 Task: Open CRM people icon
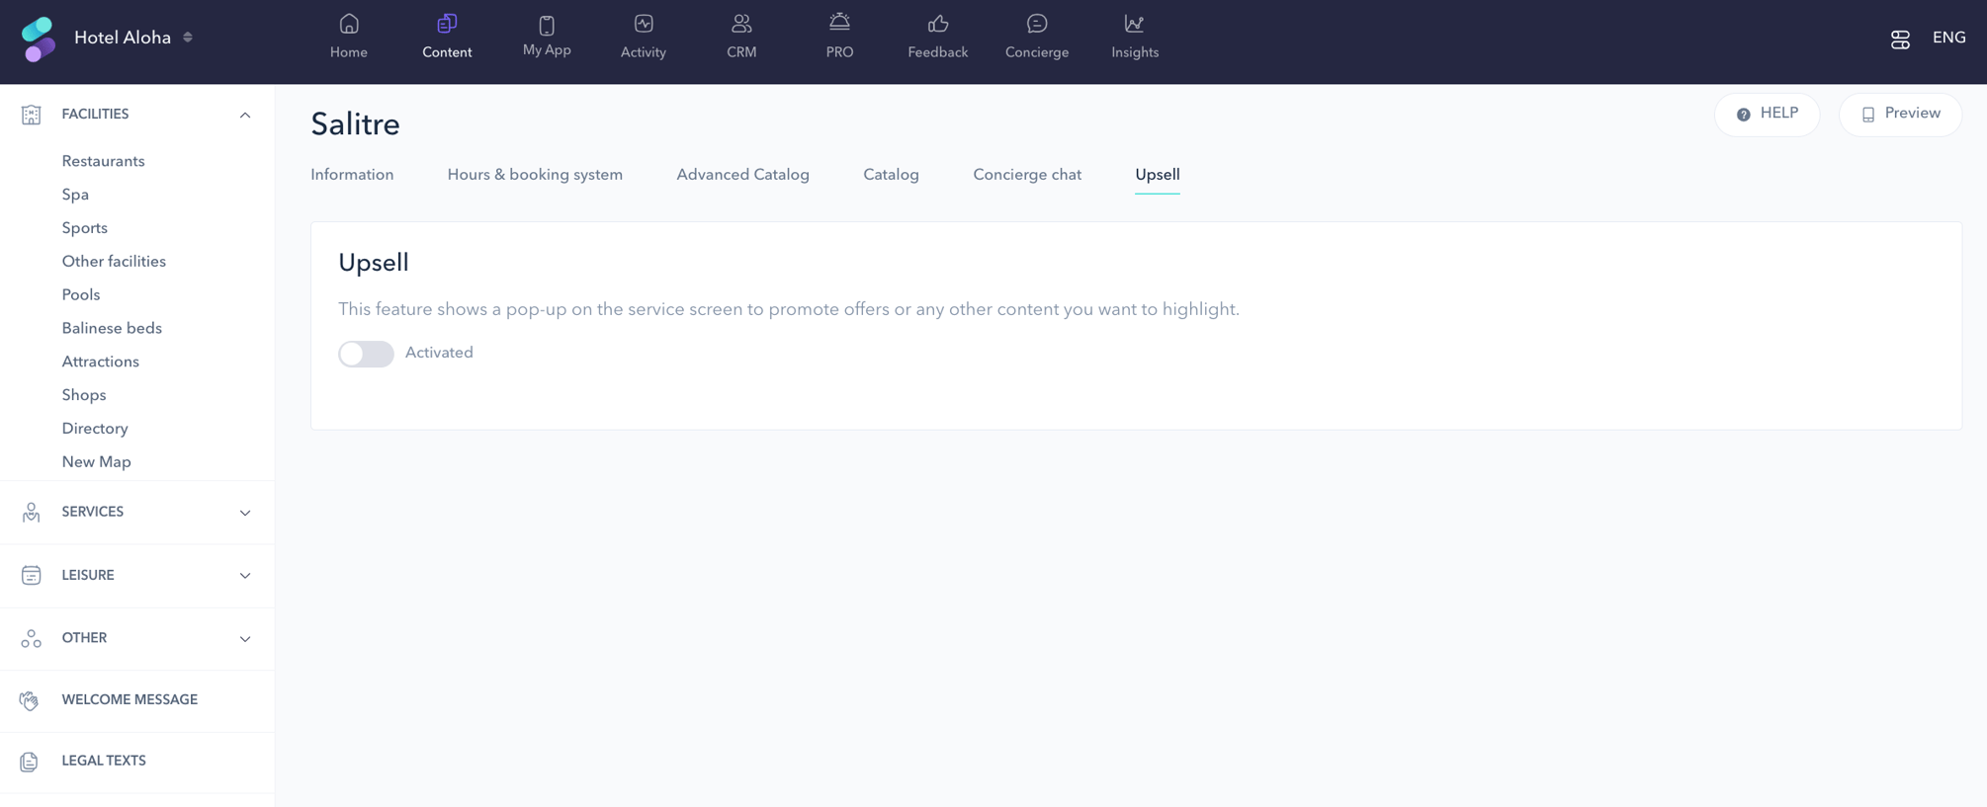(741, 24)
